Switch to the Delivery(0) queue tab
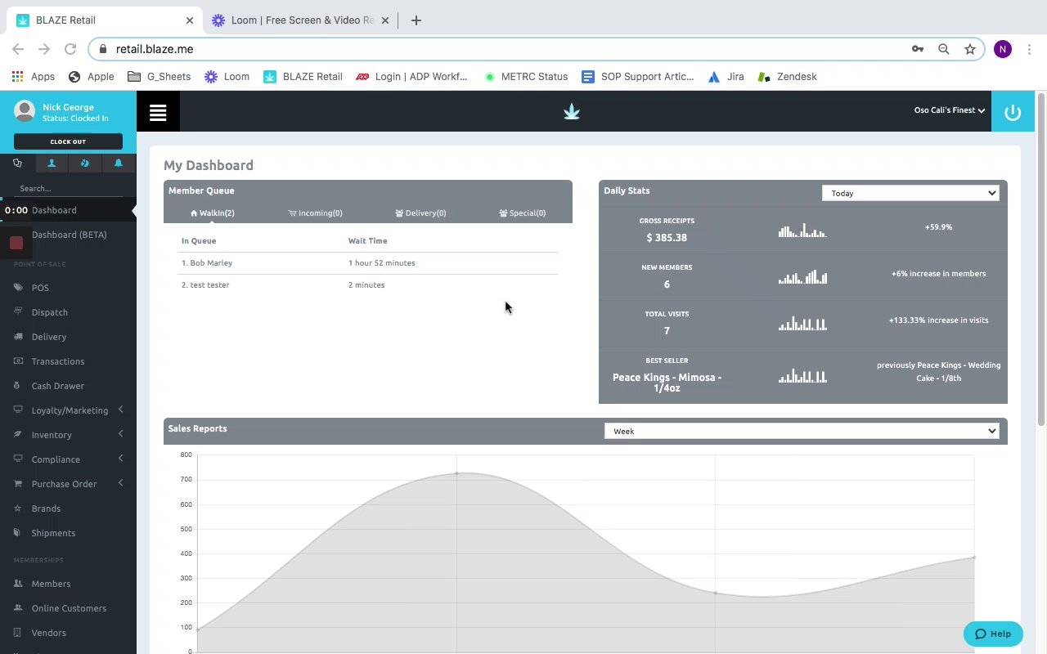Screen dimensions: 1047x654 (420, 213)
